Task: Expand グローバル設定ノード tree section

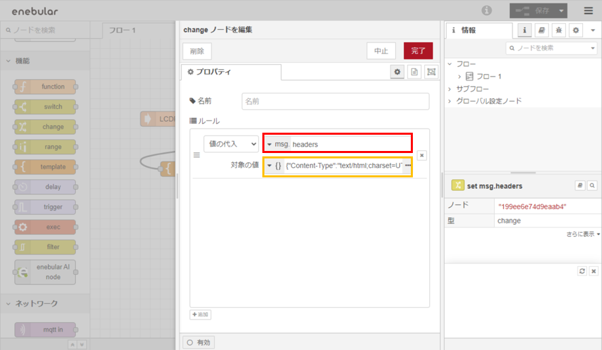Action: [x=450, y=101]
